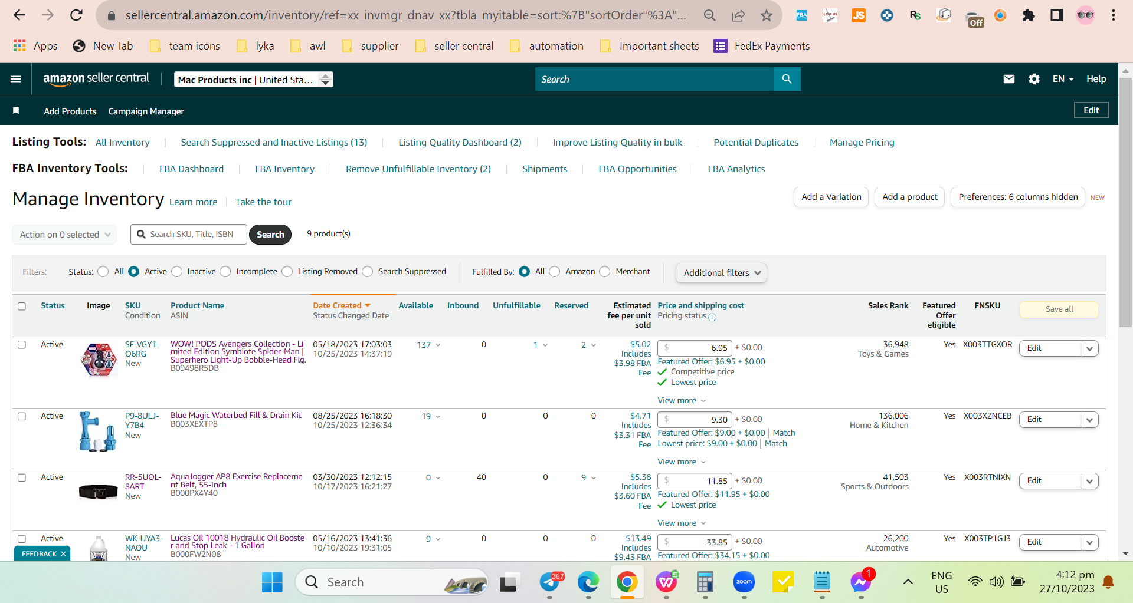Open the EN language dropdown
Image resolution: width=1133 pixels, height=603 pixels.
tap(1063, 79)
